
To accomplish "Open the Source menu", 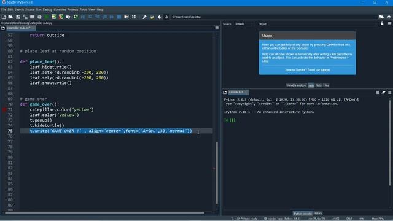I will click(30, 10).
